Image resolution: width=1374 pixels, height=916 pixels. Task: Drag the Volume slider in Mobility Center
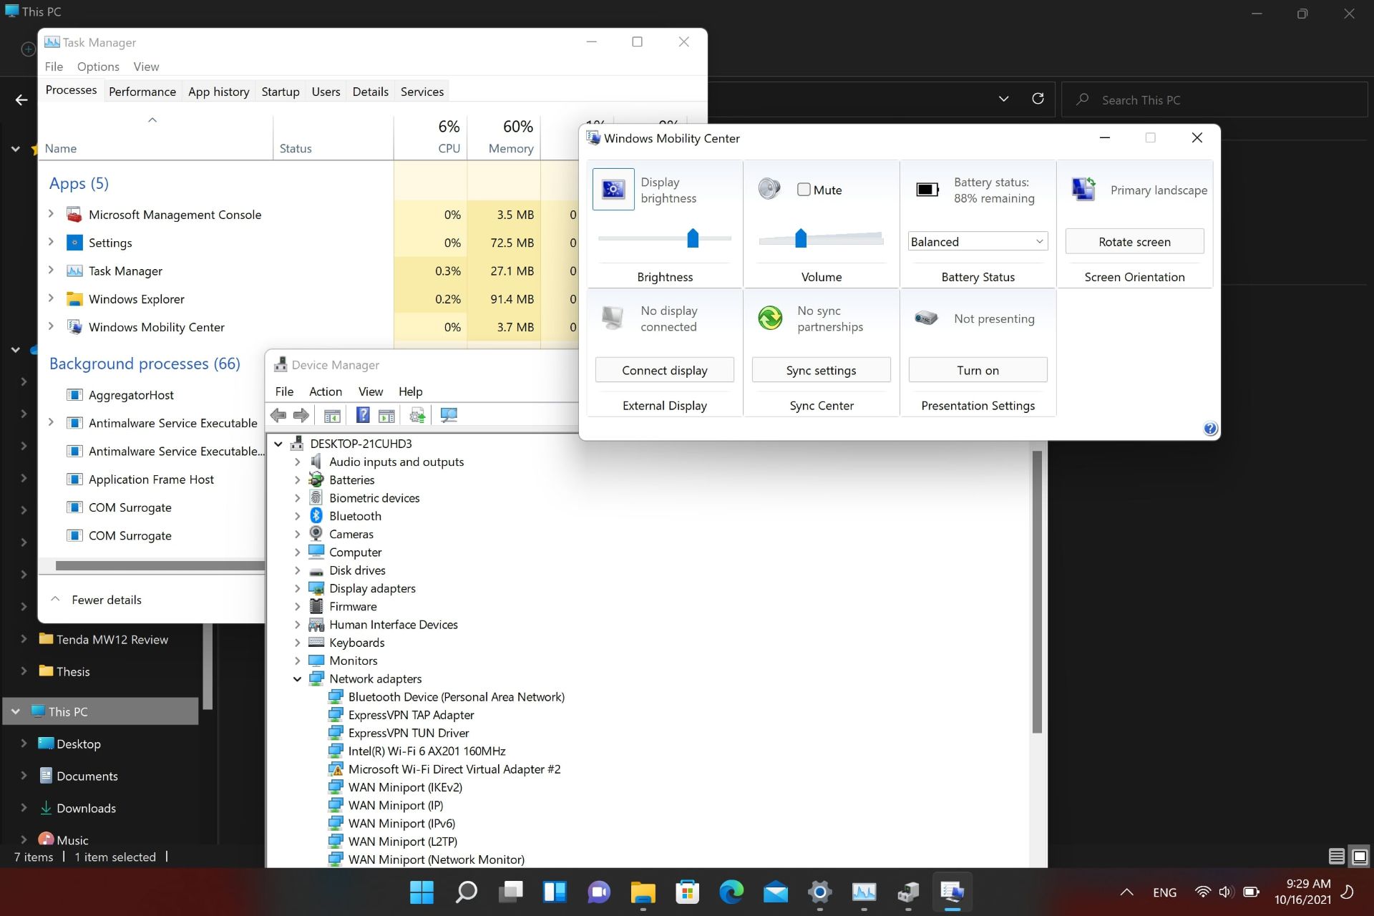point(802,238)
